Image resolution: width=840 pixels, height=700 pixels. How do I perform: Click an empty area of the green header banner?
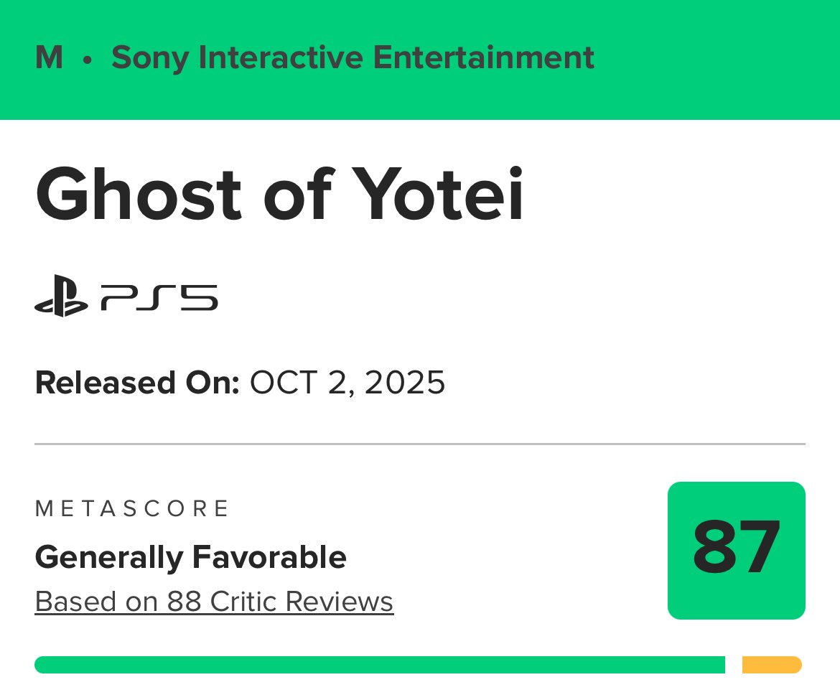click(x=718, y=59)
